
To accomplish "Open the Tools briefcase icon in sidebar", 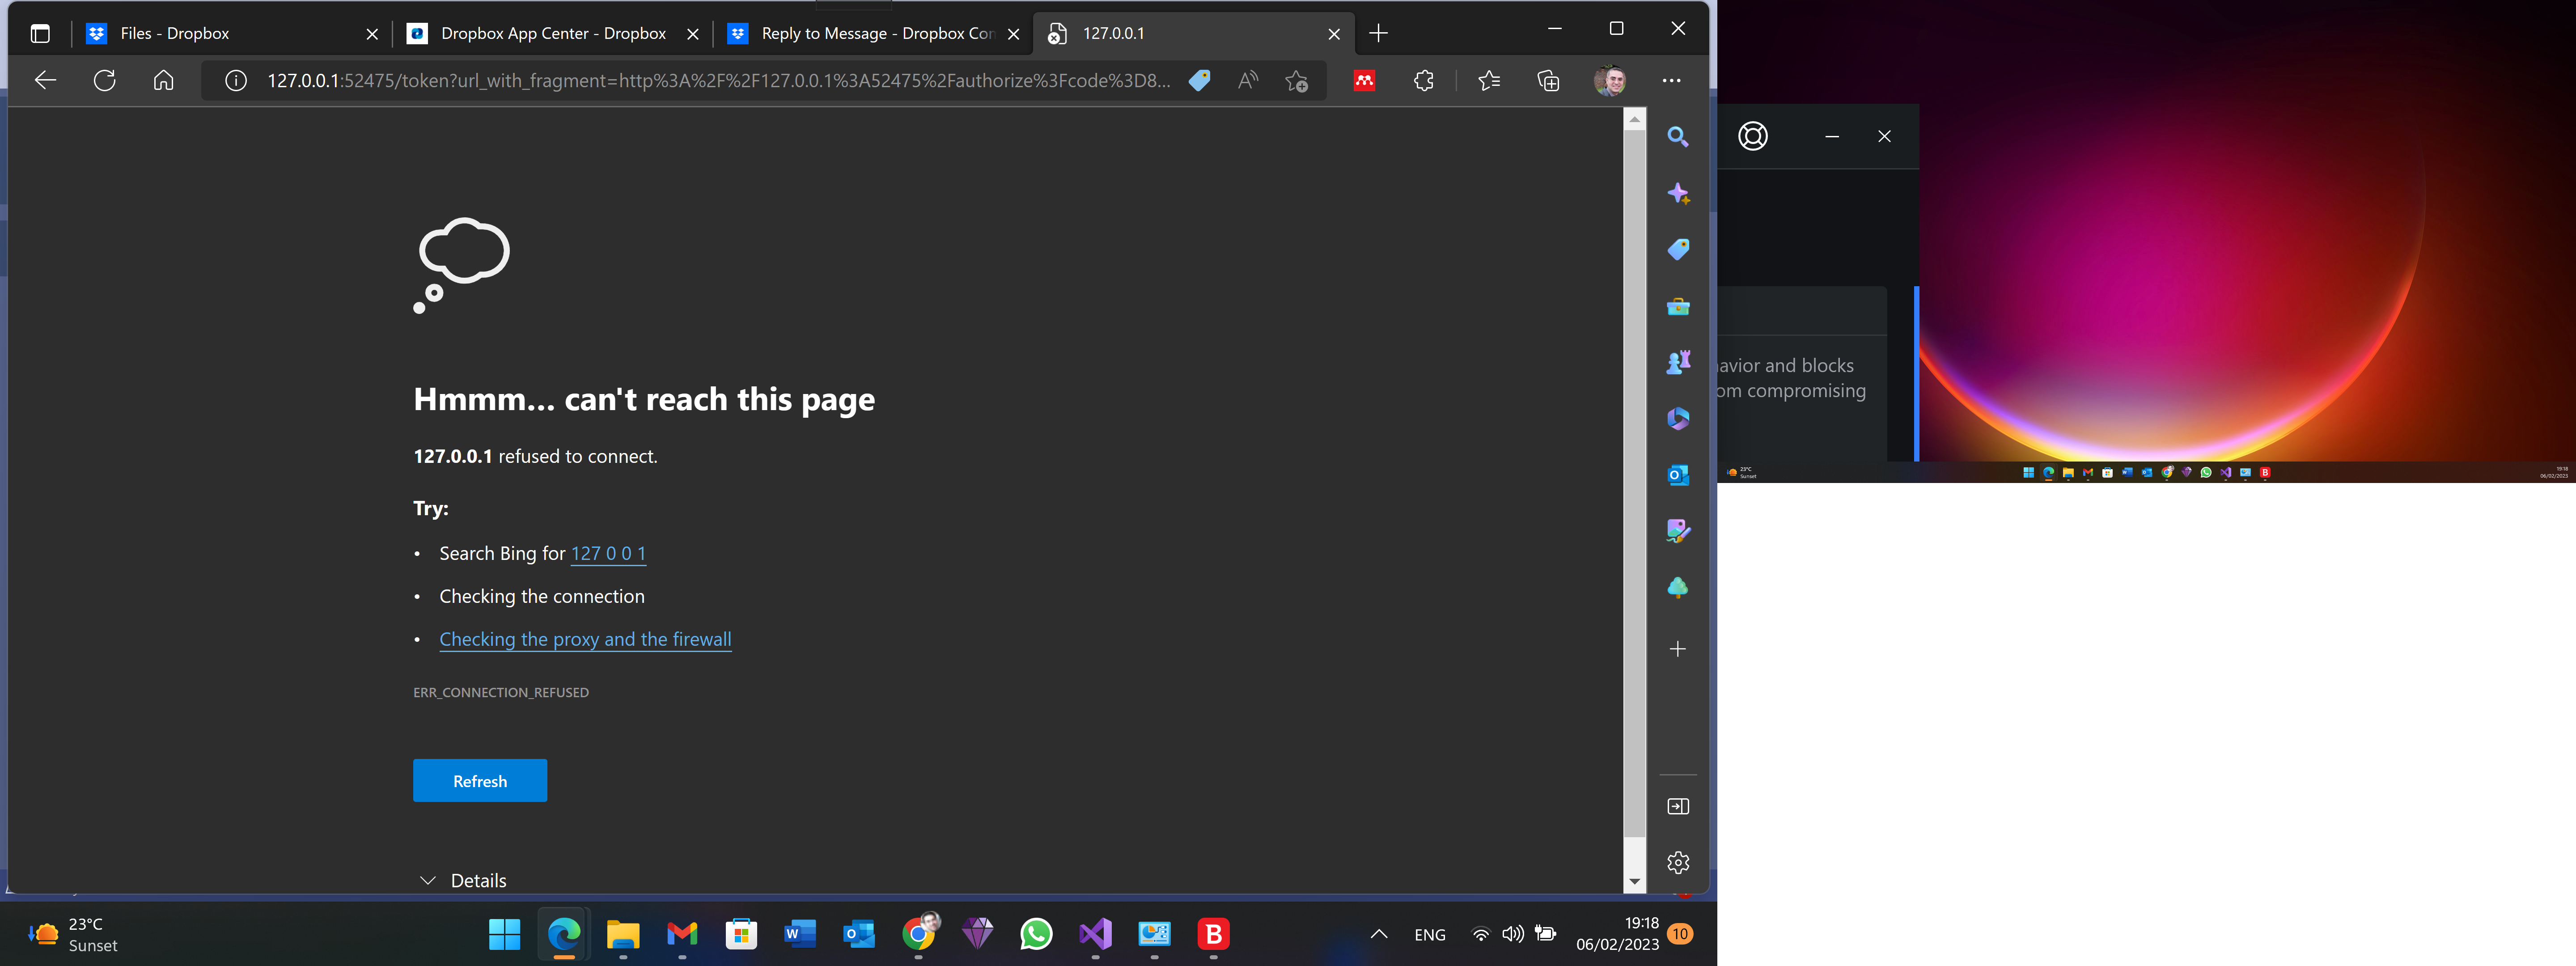I will (x=1678, y=306).
